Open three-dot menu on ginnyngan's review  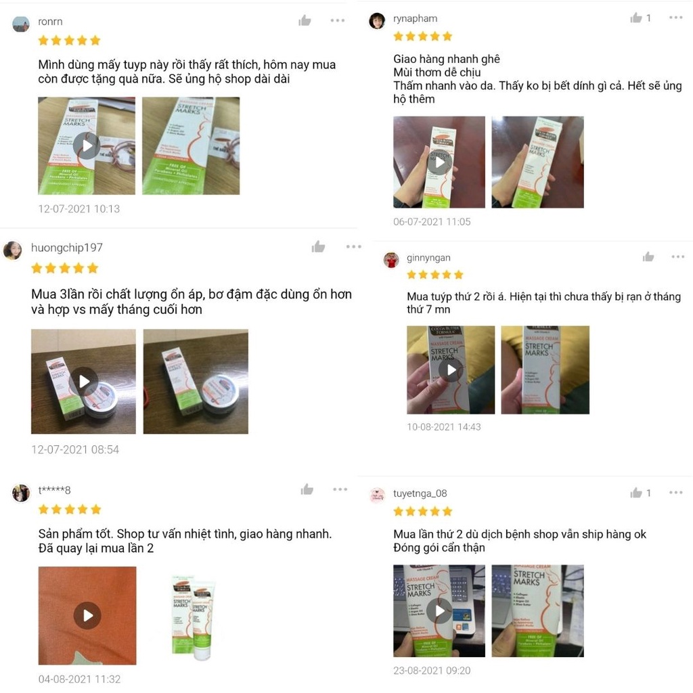[x=677, y=256]
